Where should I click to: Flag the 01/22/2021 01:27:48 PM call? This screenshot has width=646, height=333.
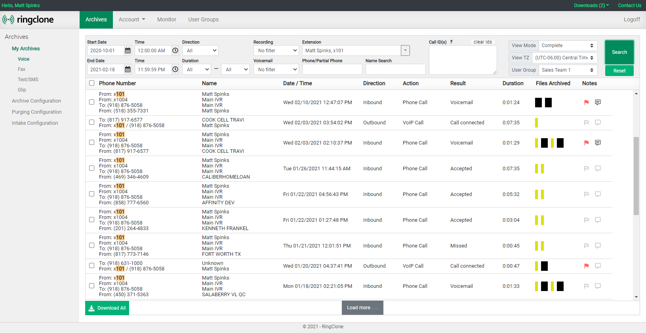coord(586,220)
